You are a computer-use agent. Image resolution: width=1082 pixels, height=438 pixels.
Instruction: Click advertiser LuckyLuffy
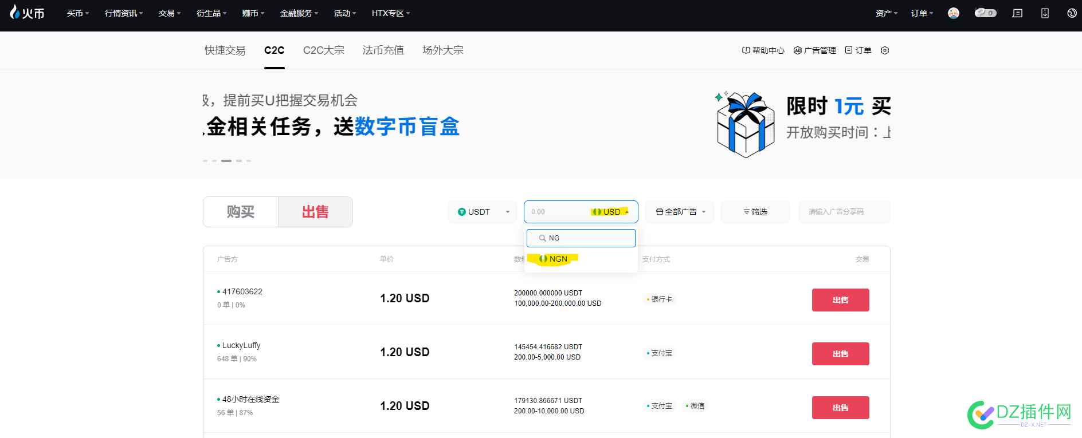click(241, 345)
